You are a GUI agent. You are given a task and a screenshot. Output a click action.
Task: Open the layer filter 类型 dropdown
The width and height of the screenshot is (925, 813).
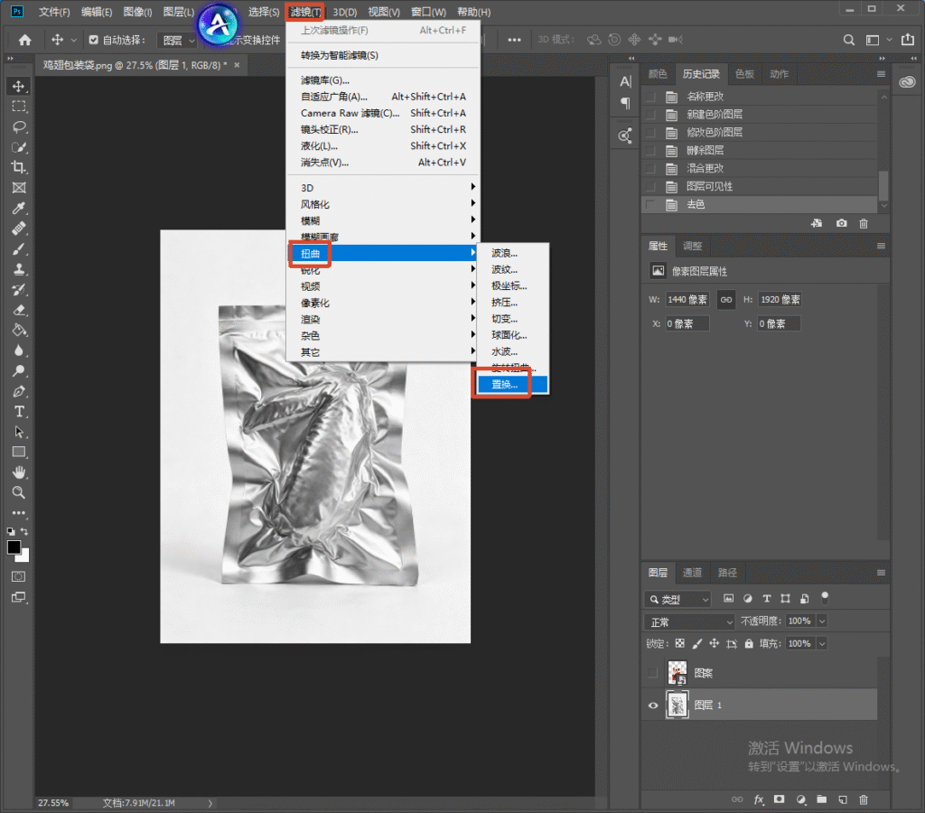point(677,600)
